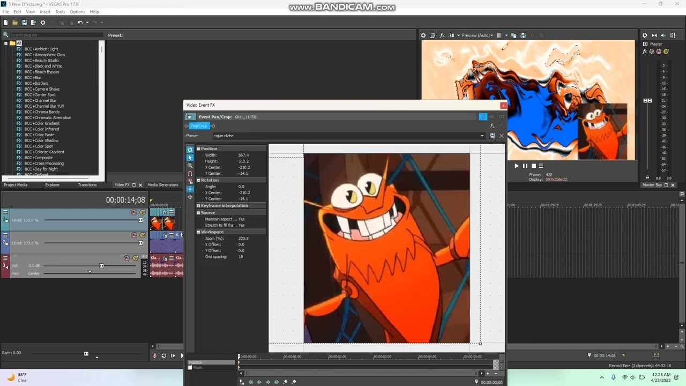
Task: Open the Preview (Auto) quality dropdown
Action: 477,35
